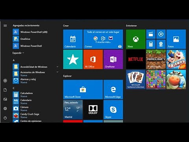Screen dimensions: 189x142
Task: Open the Candy Crush candies tile
Action: (x=156, y=79)
